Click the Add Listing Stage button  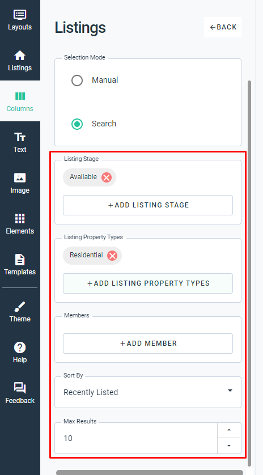pyautogui.click(x=148, y=205)
